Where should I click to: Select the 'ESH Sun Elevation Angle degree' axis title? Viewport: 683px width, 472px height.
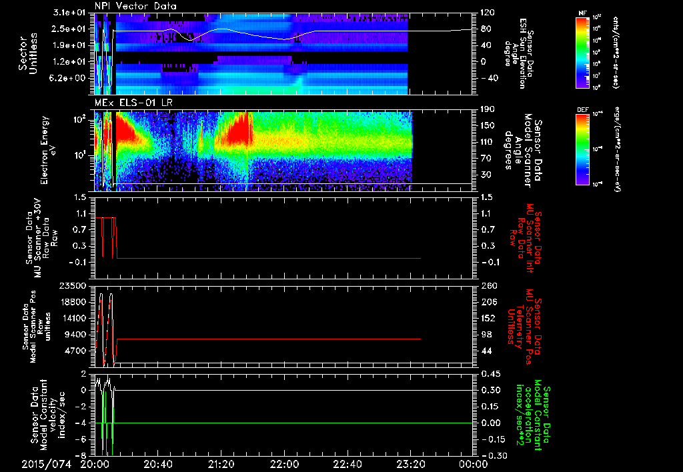[519, 53]
